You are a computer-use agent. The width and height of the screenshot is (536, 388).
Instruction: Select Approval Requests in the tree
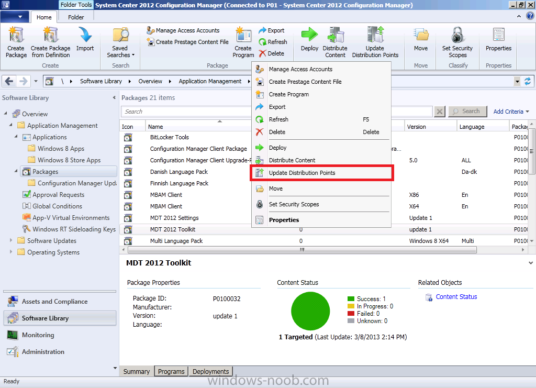click(53, 194)
